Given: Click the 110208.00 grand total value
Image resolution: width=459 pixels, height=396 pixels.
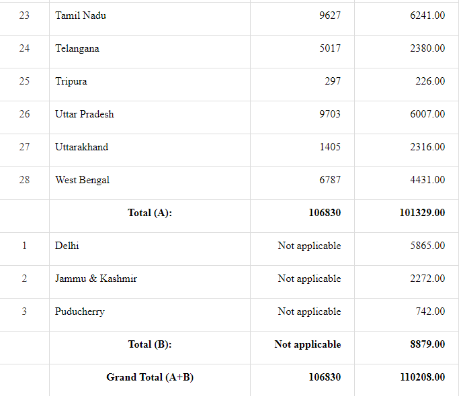Looking at the screenshot, I should pos(422,377).
